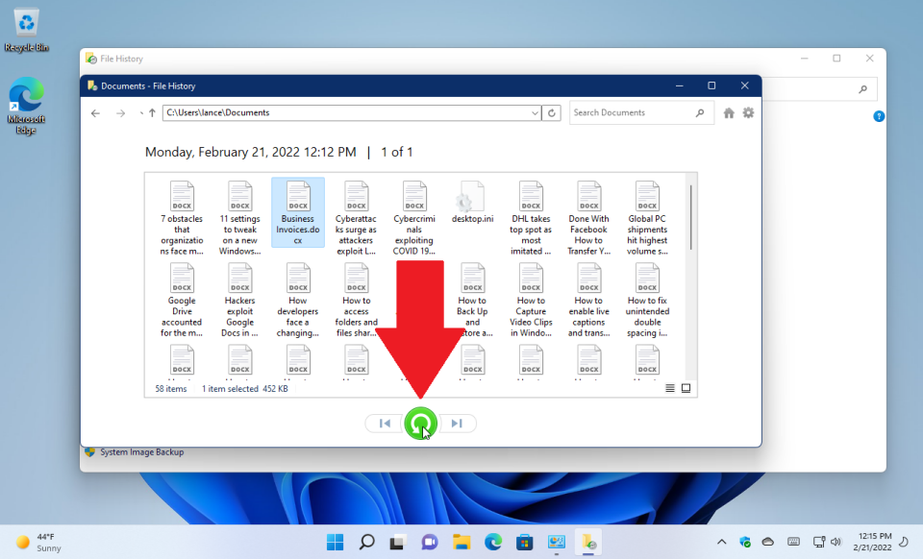Click the volume speaker tray icon
Viewport: 923px width, 559px height.
click(x=836, y=542)
